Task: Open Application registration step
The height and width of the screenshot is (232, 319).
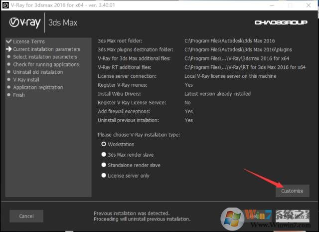Action: pos(38,87)
